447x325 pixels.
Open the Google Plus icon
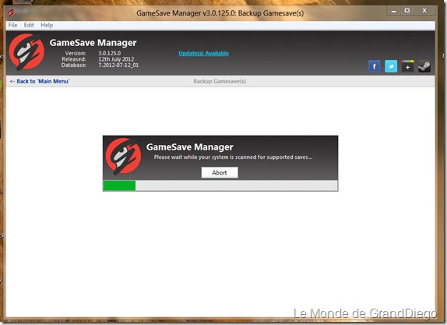point(407,66)
